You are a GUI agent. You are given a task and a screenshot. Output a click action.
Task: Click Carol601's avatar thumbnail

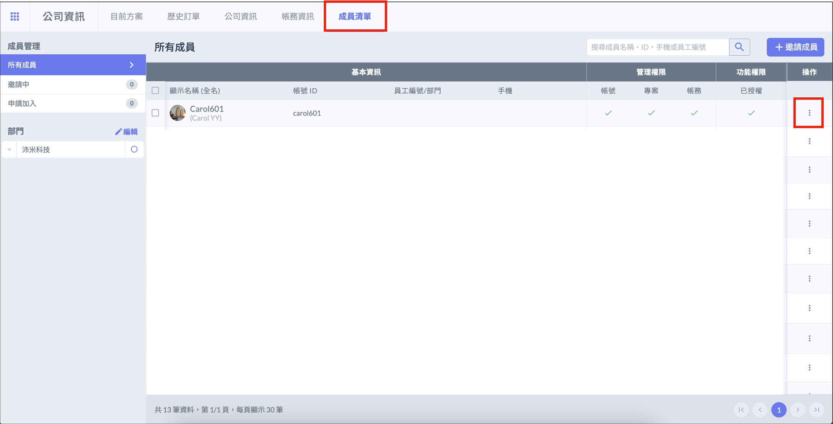pos(178,113)
